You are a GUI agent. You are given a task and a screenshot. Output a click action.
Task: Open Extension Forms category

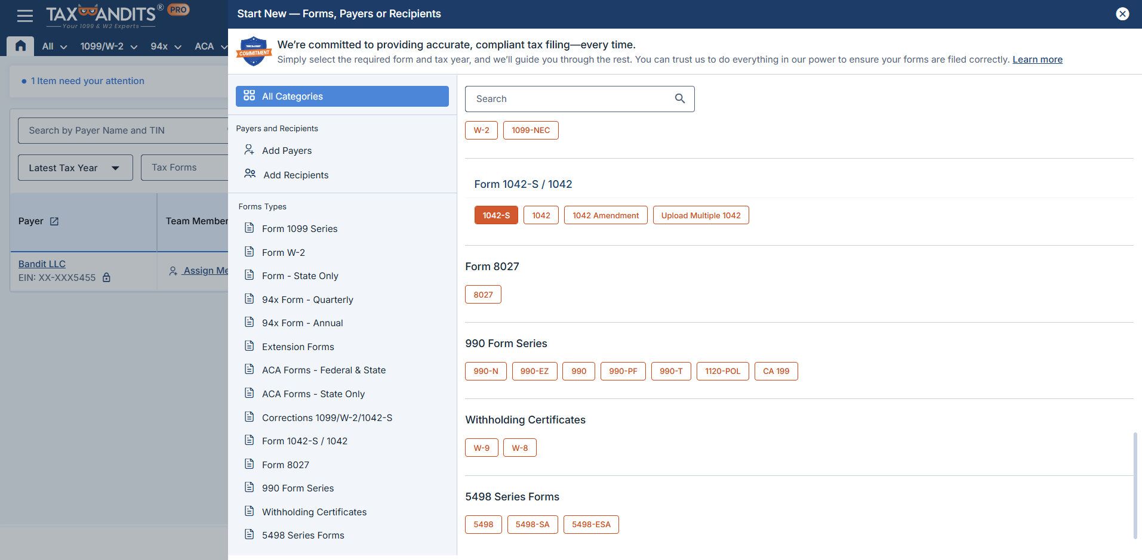click(x=297, y=347)
